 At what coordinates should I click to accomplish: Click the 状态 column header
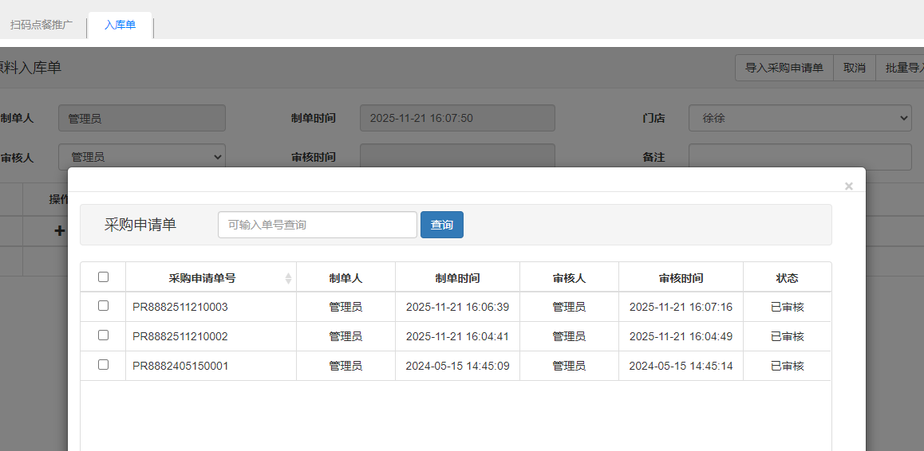[x=787, y=278]
